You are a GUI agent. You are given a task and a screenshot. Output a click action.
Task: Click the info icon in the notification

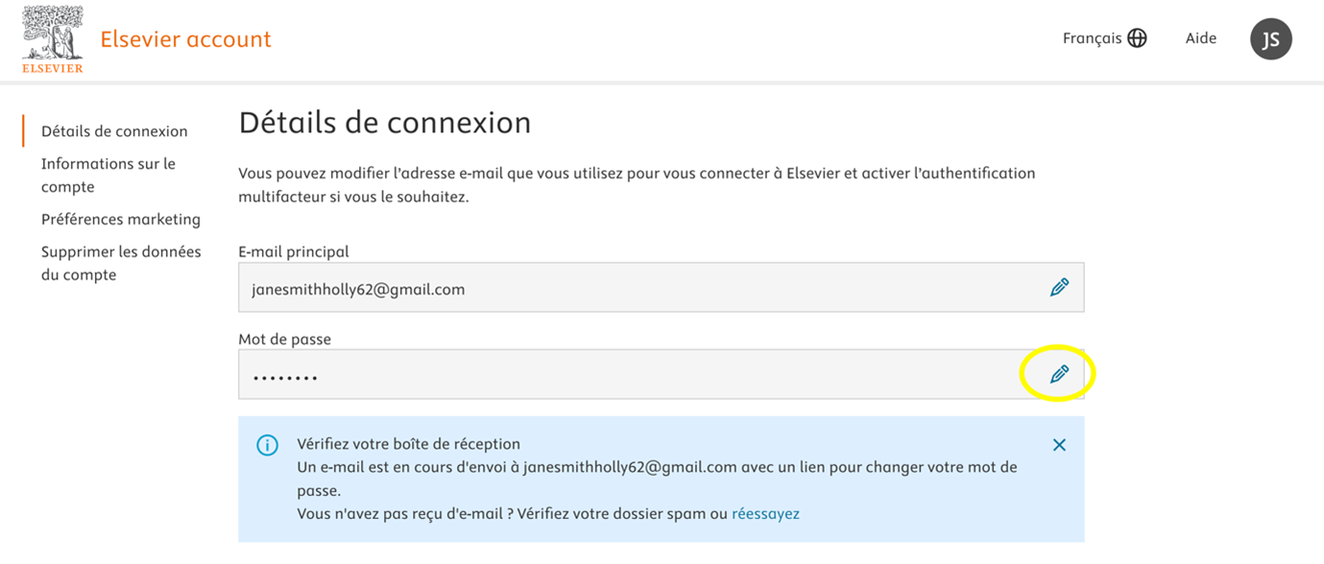point(267,445)
